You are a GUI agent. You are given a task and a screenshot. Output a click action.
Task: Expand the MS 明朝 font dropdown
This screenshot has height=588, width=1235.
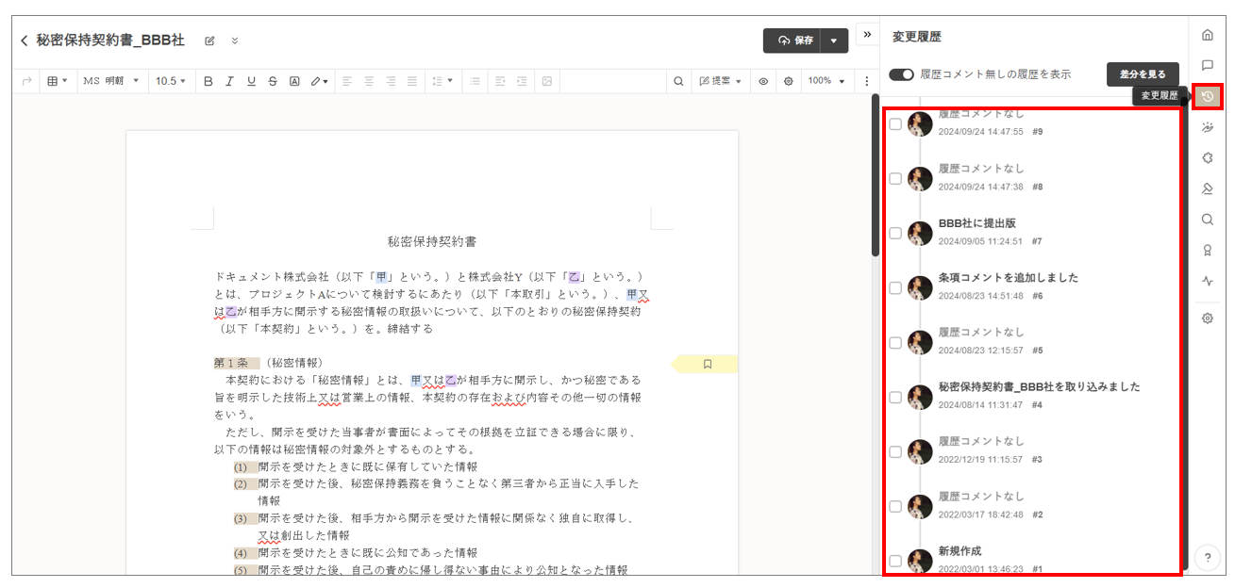tap(110, 82)
